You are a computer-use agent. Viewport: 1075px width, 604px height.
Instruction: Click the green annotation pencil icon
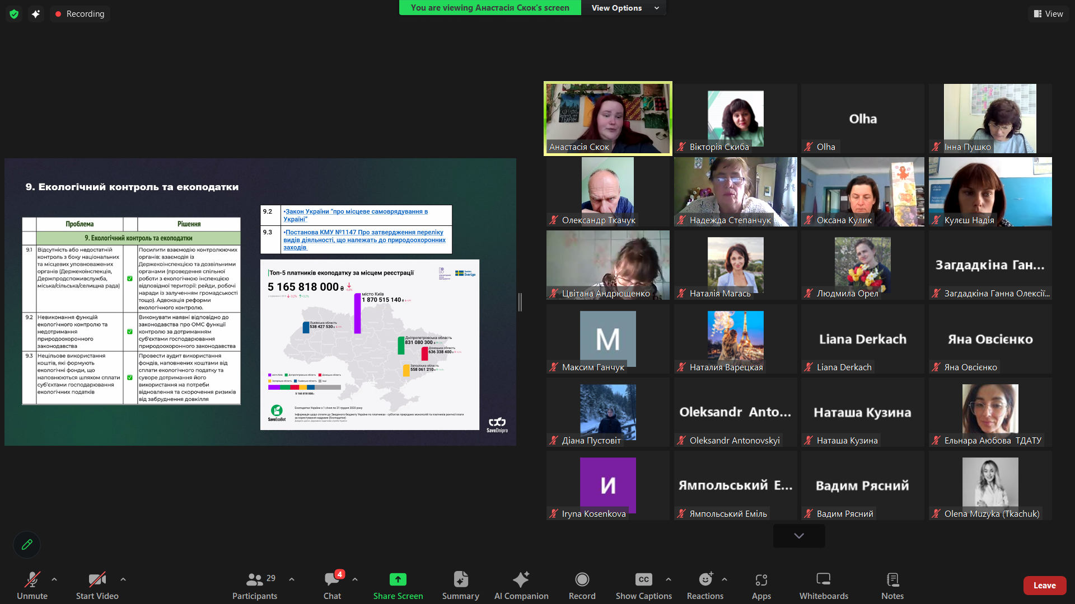(27, 544)
